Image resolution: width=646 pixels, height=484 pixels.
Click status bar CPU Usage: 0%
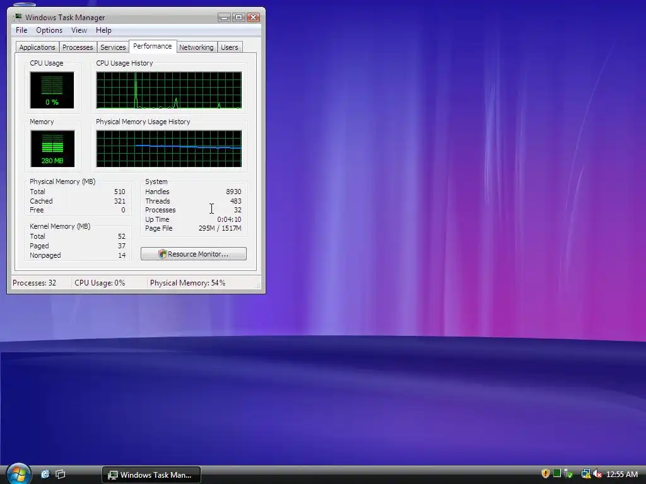tap(100, 283)
